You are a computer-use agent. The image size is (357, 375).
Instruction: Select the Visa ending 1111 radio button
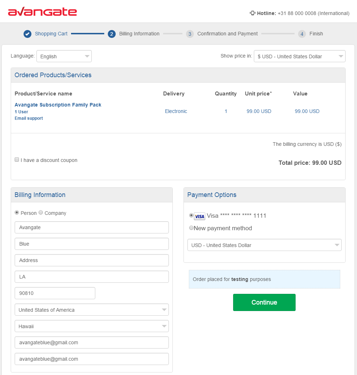(191, 215)
